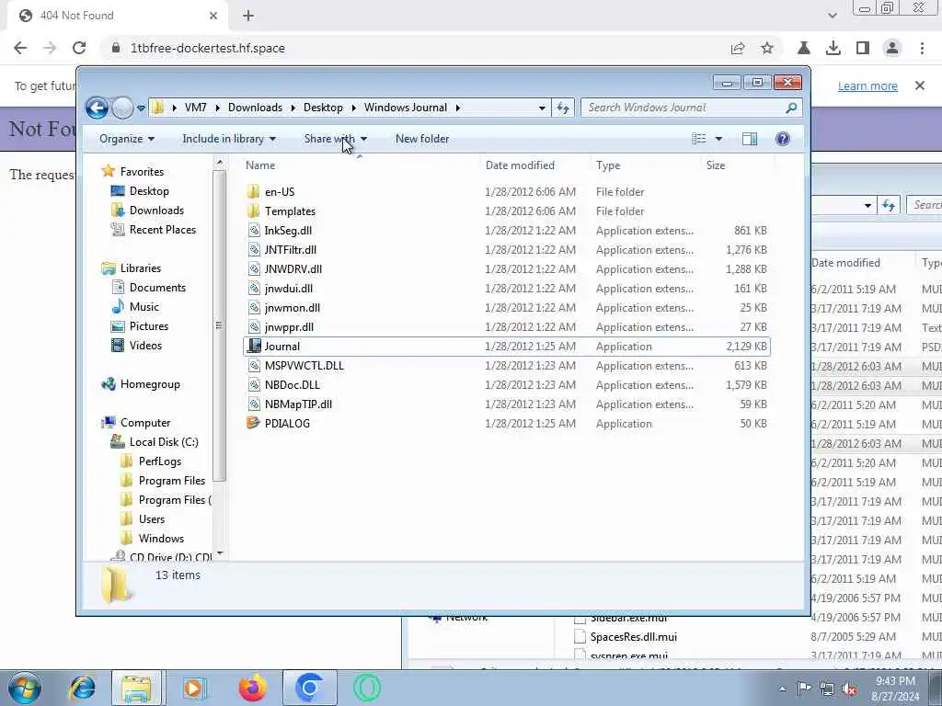
Task: Select the PDIALOG application icon
Action: pyautogui.click(x=254, y=423)
